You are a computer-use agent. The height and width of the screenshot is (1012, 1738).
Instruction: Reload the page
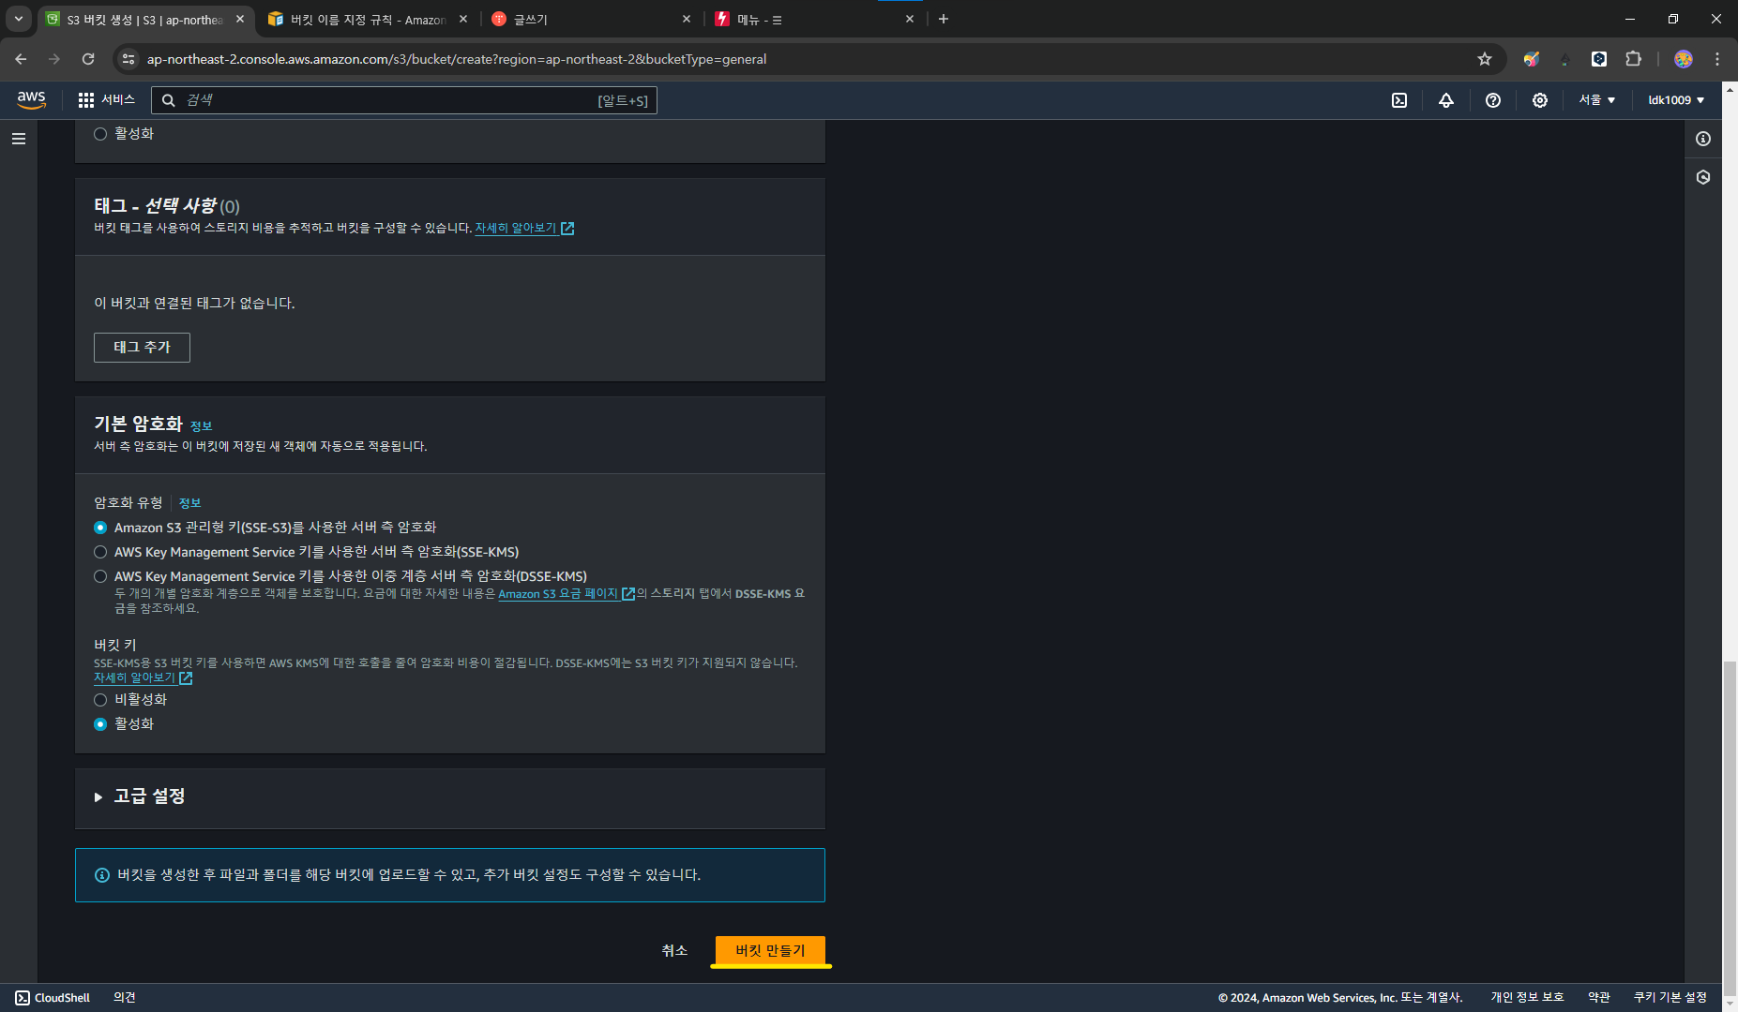tap(88, 59)
